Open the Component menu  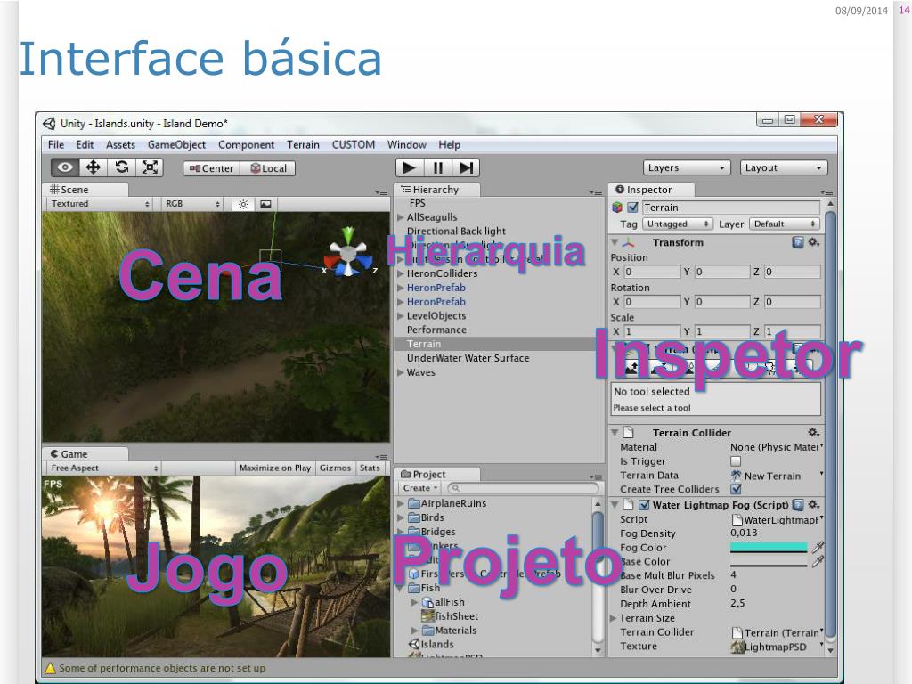pos(246,144)
